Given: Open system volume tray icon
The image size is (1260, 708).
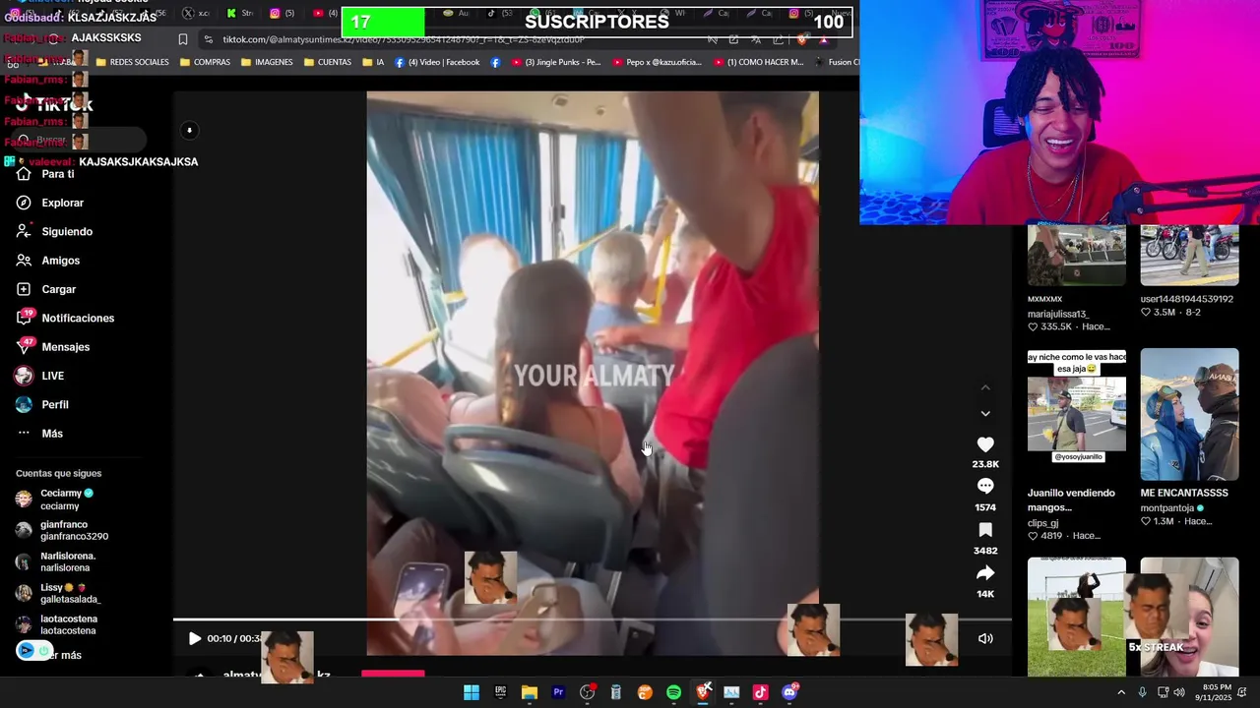Looking at the screenshot, I should coord(1179,692).
